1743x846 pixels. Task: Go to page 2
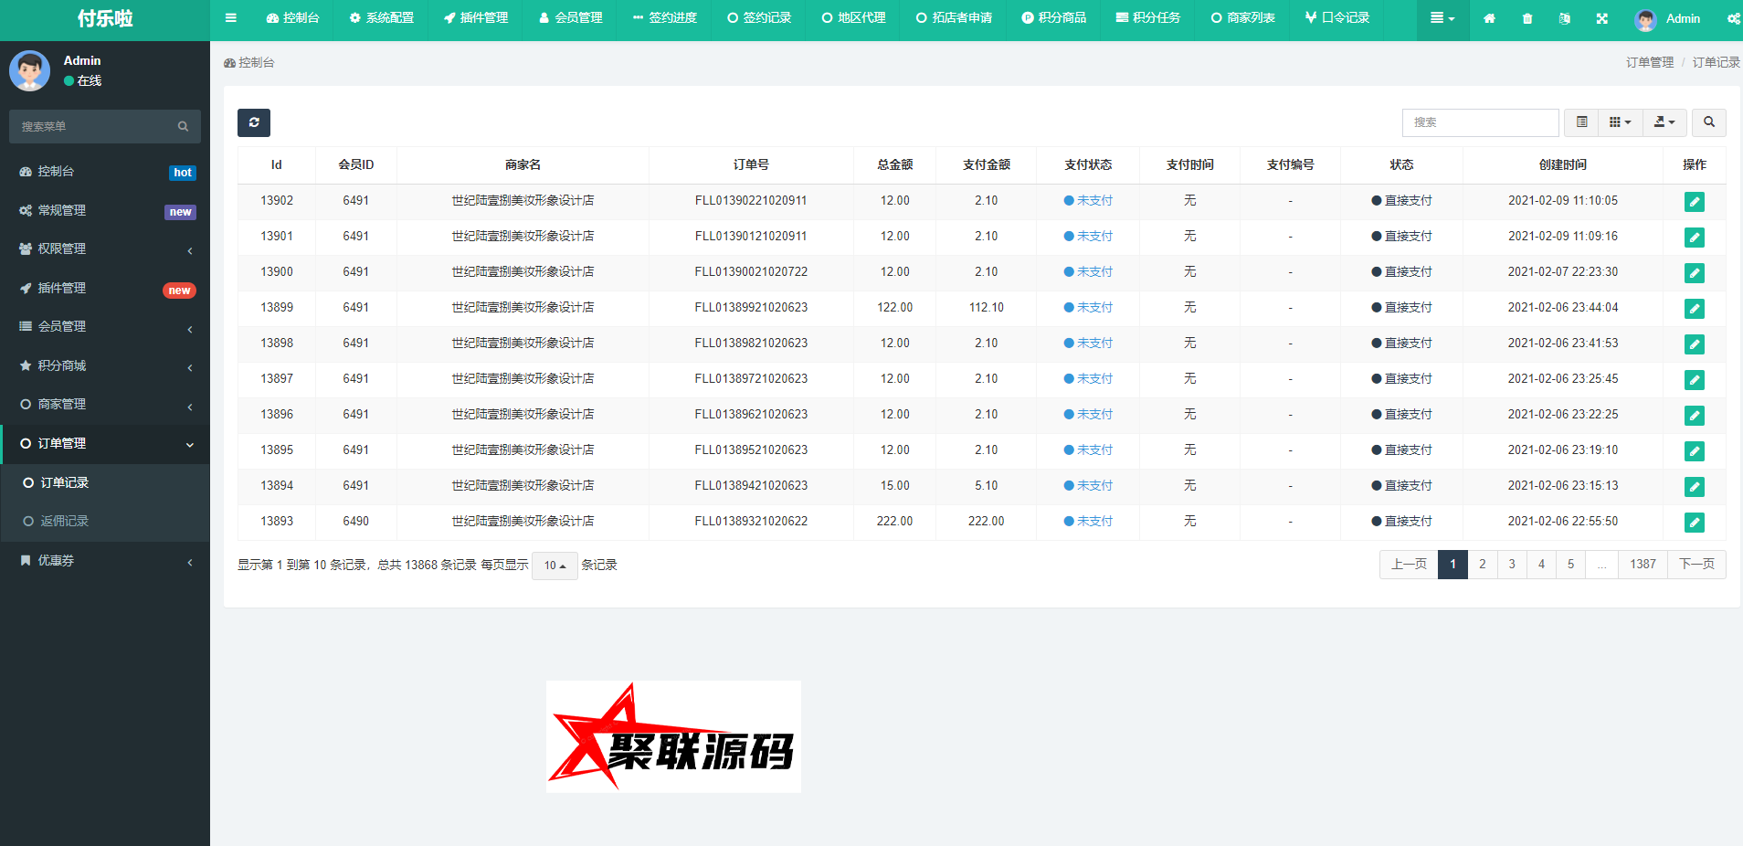1483,565
